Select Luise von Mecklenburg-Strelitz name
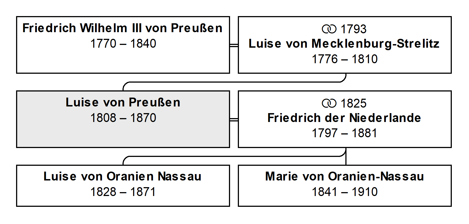469x224 pixels. [x=344, y=44]
